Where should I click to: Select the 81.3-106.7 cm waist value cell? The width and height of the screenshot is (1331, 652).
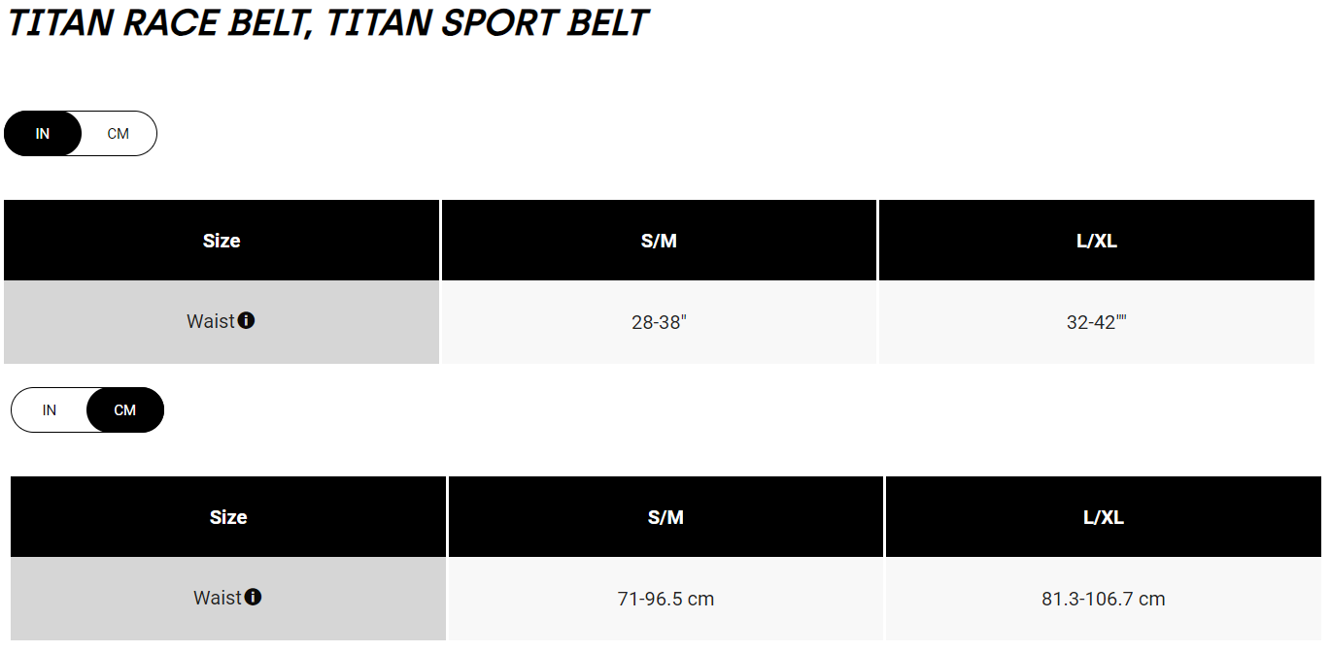click(1104, 599)
